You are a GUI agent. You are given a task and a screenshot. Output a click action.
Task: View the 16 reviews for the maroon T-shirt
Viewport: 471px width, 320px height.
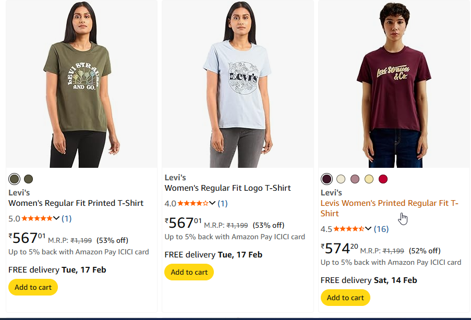pyautogui.click(x=381, y=229)
